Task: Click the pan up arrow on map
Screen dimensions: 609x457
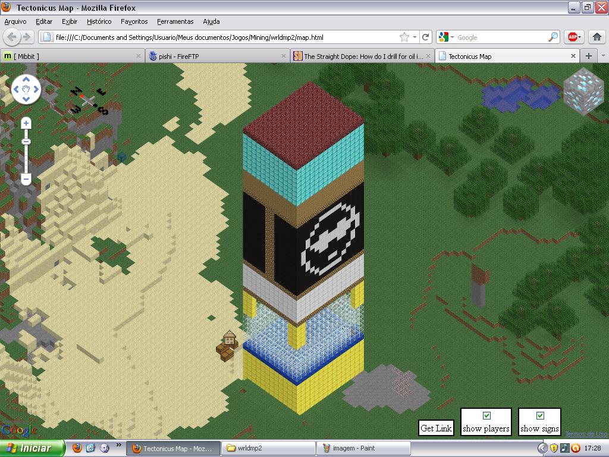Action: click(26, 80)
